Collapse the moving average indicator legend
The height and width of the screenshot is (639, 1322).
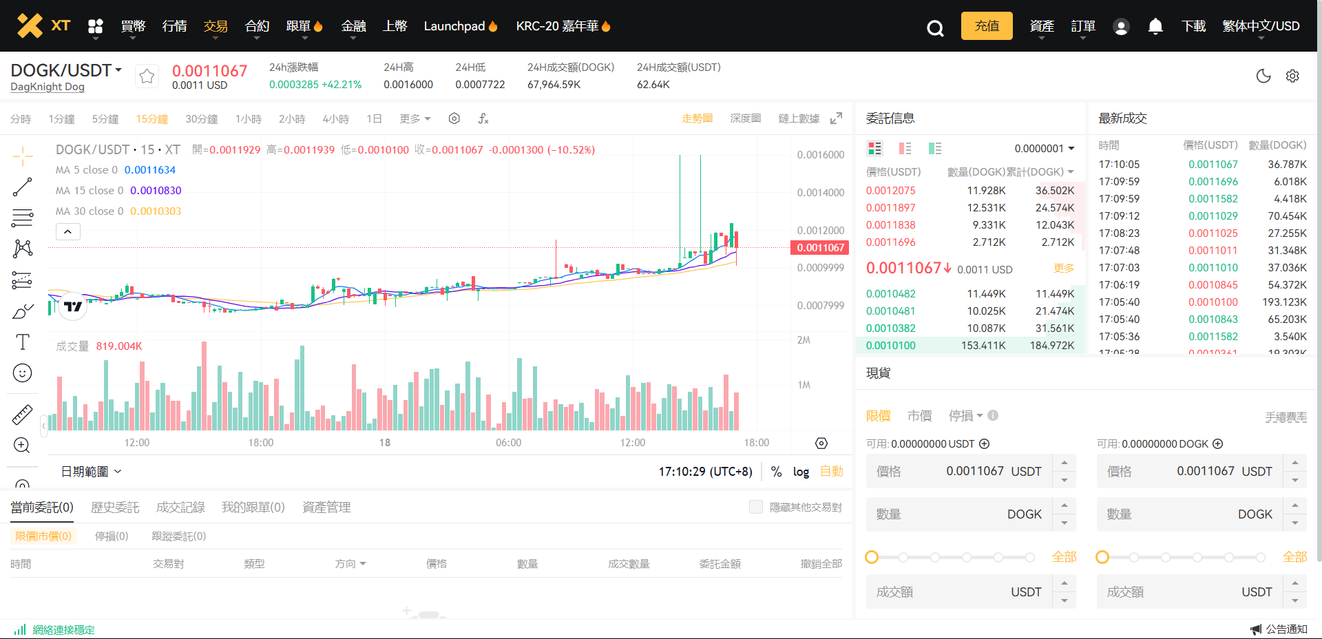coord(67,232)
